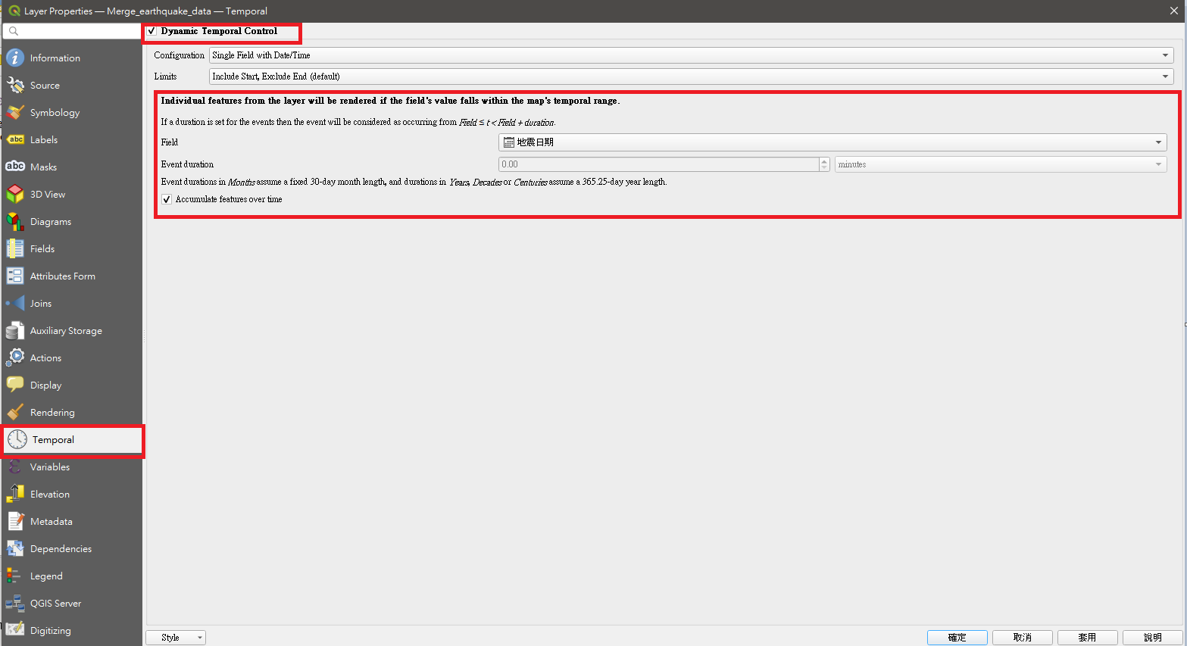This screenshot has height=646, width=1187.
Task: Uncheck Accumulate features over time
Action: pyautogui.click(x=167, y=200)
